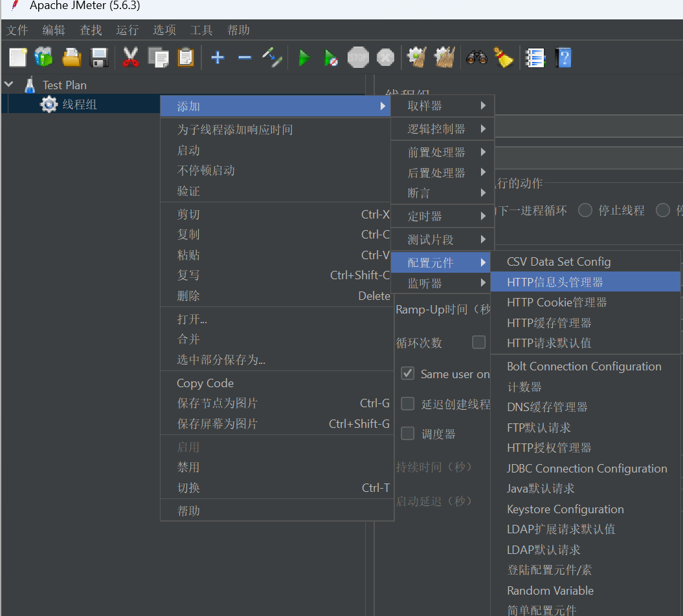Viewport: 683px width, 616px height.
Task: Click the Paste clipboard icon
Action: pos(186,58)
